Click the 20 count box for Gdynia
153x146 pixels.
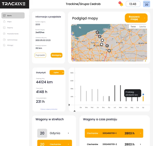click(42, 133)
